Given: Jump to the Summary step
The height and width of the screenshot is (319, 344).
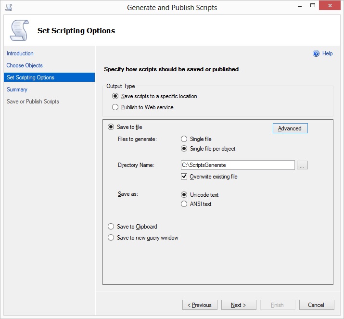Looking at the screenshot, I should click(x=17, y=89).
